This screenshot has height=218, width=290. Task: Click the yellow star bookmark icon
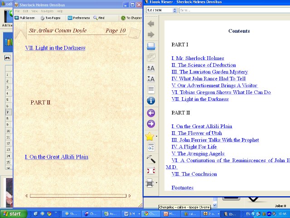click(150, 136)
